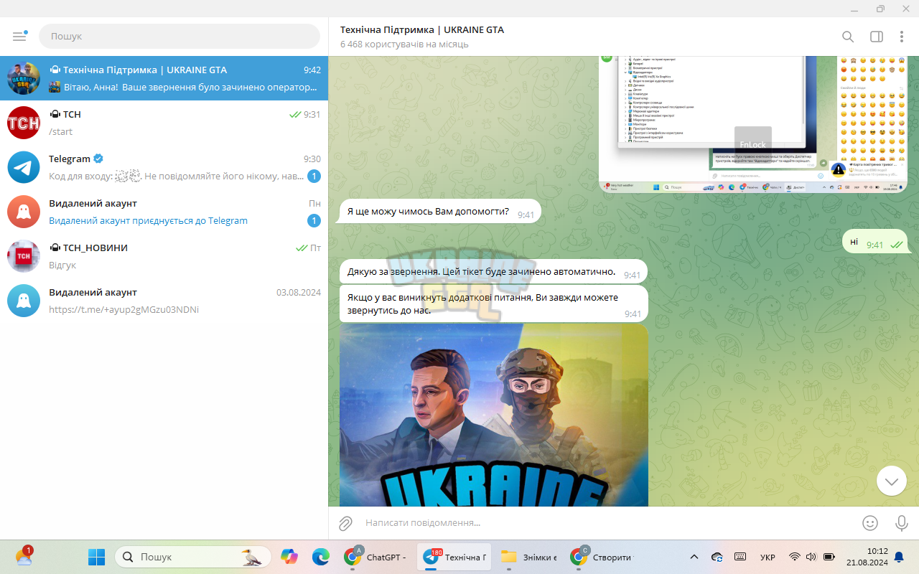This screenshot has width=919, height=574.
Task: Click the orange ghost avatar of deleted account
Action: 24,212
